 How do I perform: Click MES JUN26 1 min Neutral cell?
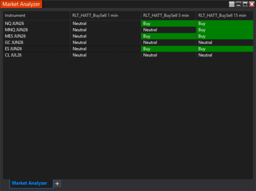pos(105,36)
